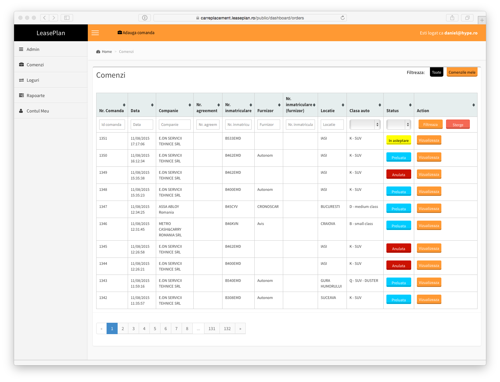Screen dimensions: 500x382
Task: Sort by the Companie column arrows
Action: click(x=190, y=105)
